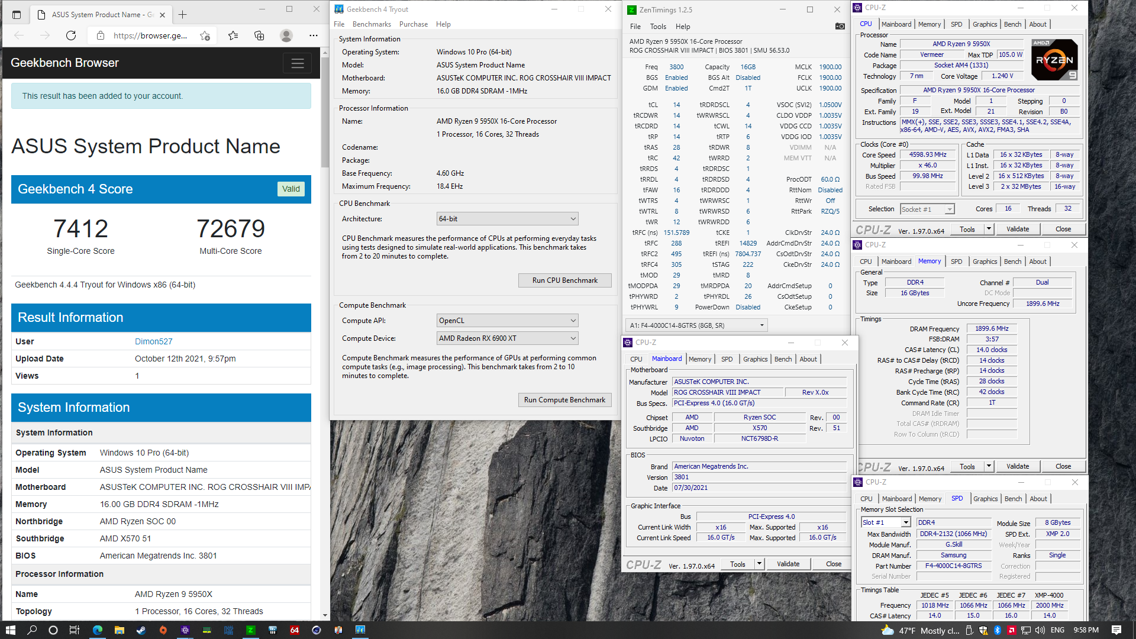1136x639 pixels.
Task: Open File Explorer from the taskbar
Action: click(119, 630)
